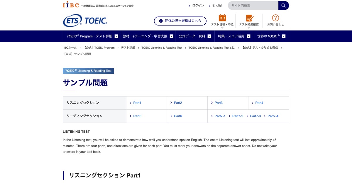The image size is (352, 186).
Task: Click the search magnifier icon
Action: coord(283,5)
